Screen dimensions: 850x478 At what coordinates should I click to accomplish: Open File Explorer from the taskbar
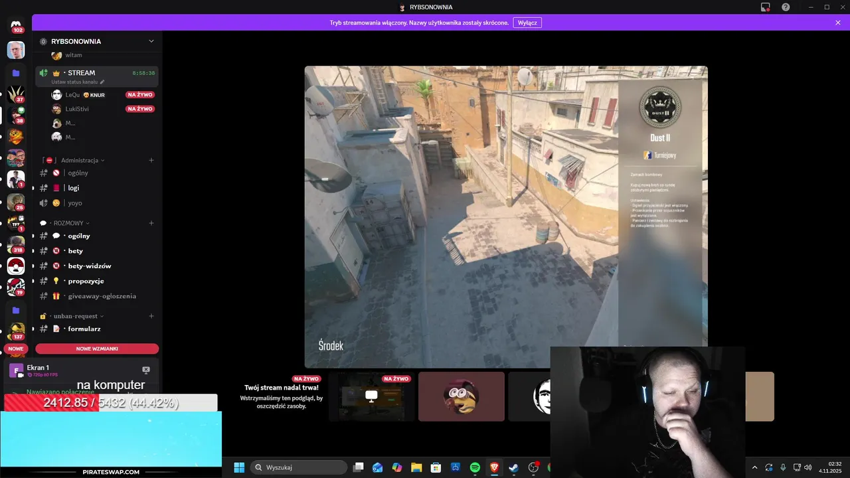tap(416, 467)
